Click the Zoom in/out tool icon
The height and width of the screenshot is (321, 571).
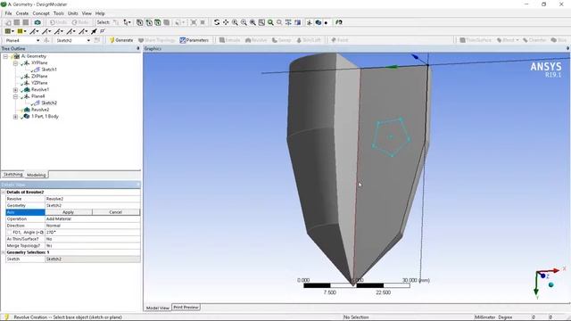(235, 22)
